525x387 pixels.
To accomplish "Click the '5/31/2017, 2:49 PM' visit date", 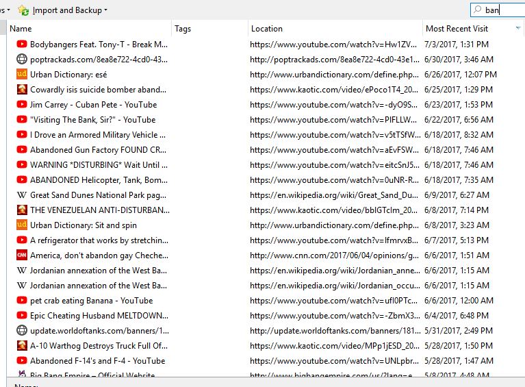I will point(459,331).
